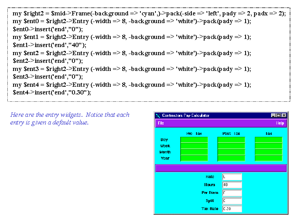Click the Tax Rate entry field

232,209
